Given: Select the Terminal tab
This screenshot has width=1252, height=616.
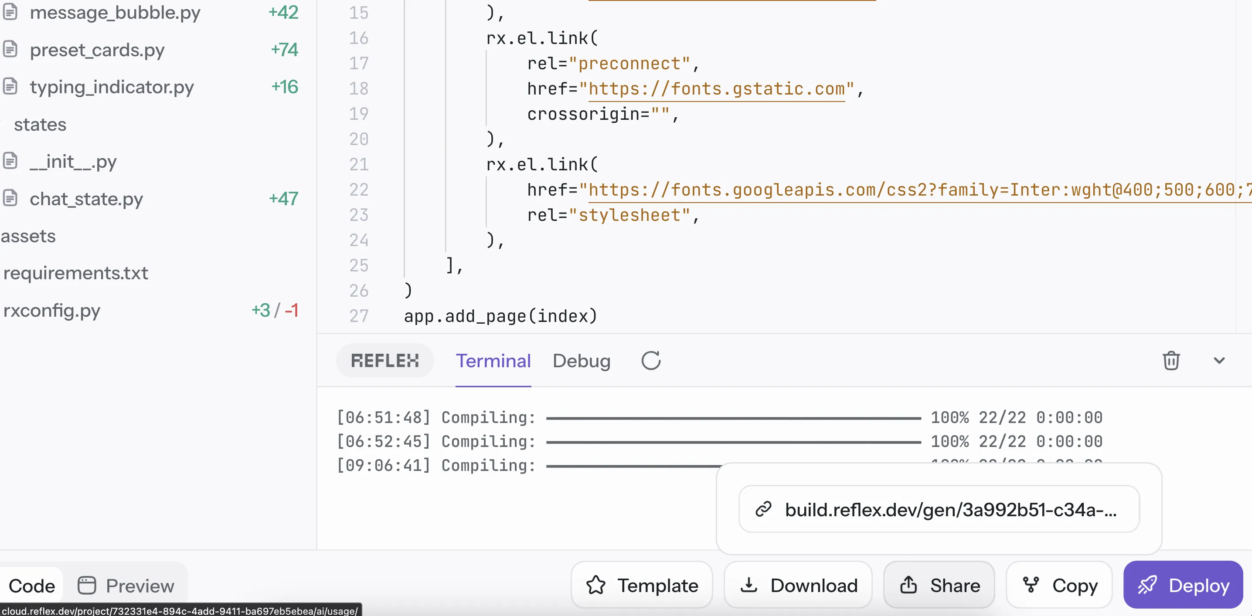Looking at the screenshot, I should (493, 361).
